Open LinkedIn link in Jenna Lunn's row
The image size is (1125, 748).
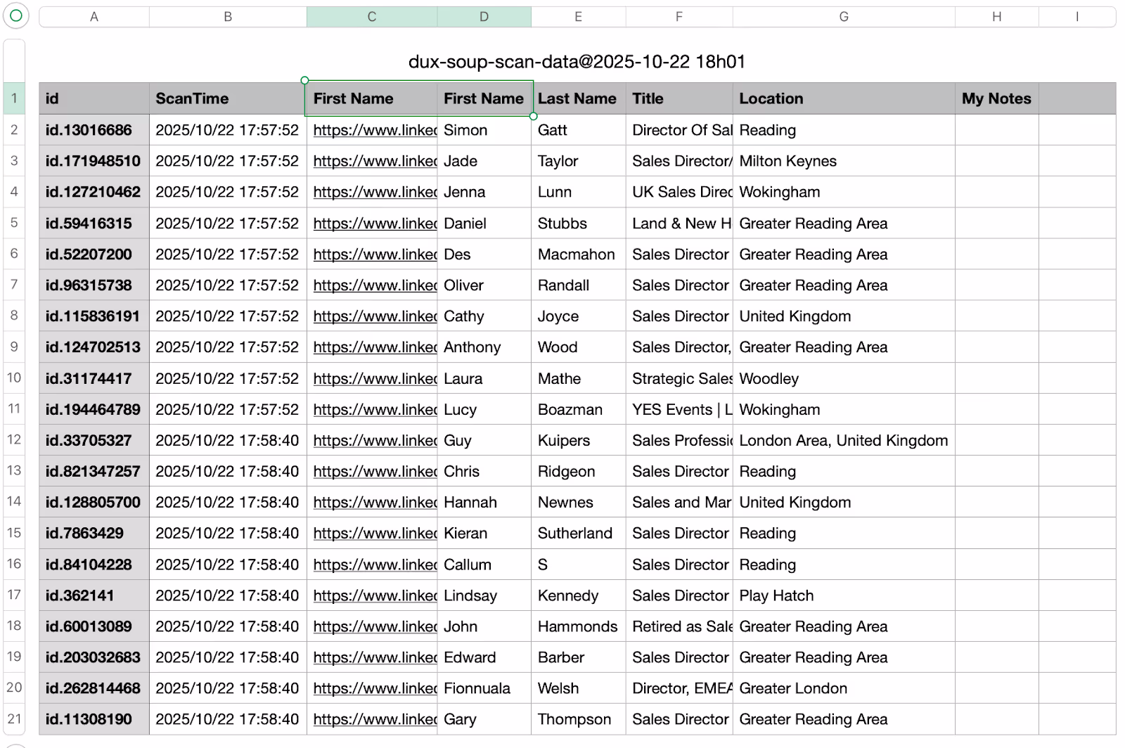point(375,192)
